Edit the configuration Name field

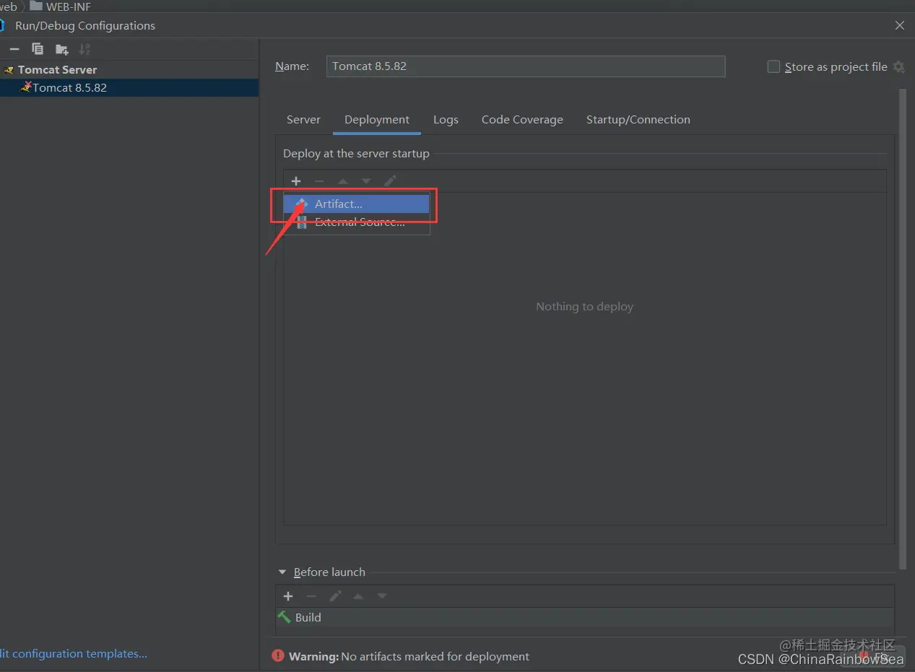pos(526,66)
